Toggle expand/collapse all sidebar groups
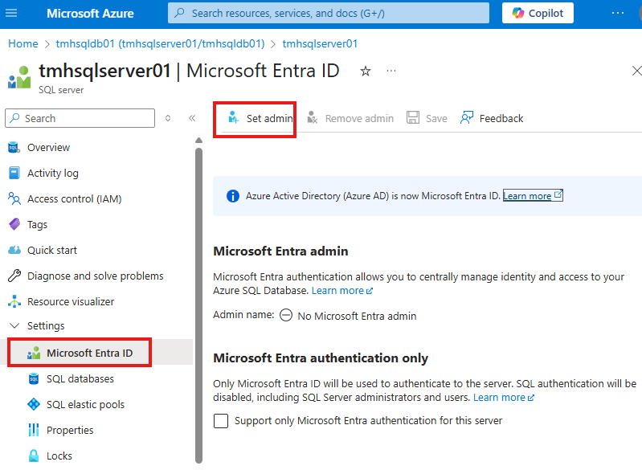Viewport: 642px width, 470px height. click(168, 118)
